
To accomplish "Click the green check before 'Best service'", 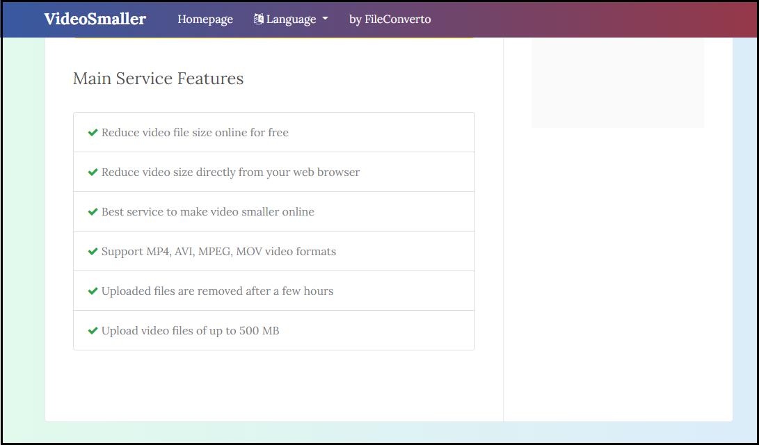I will (x=93, y=212).
